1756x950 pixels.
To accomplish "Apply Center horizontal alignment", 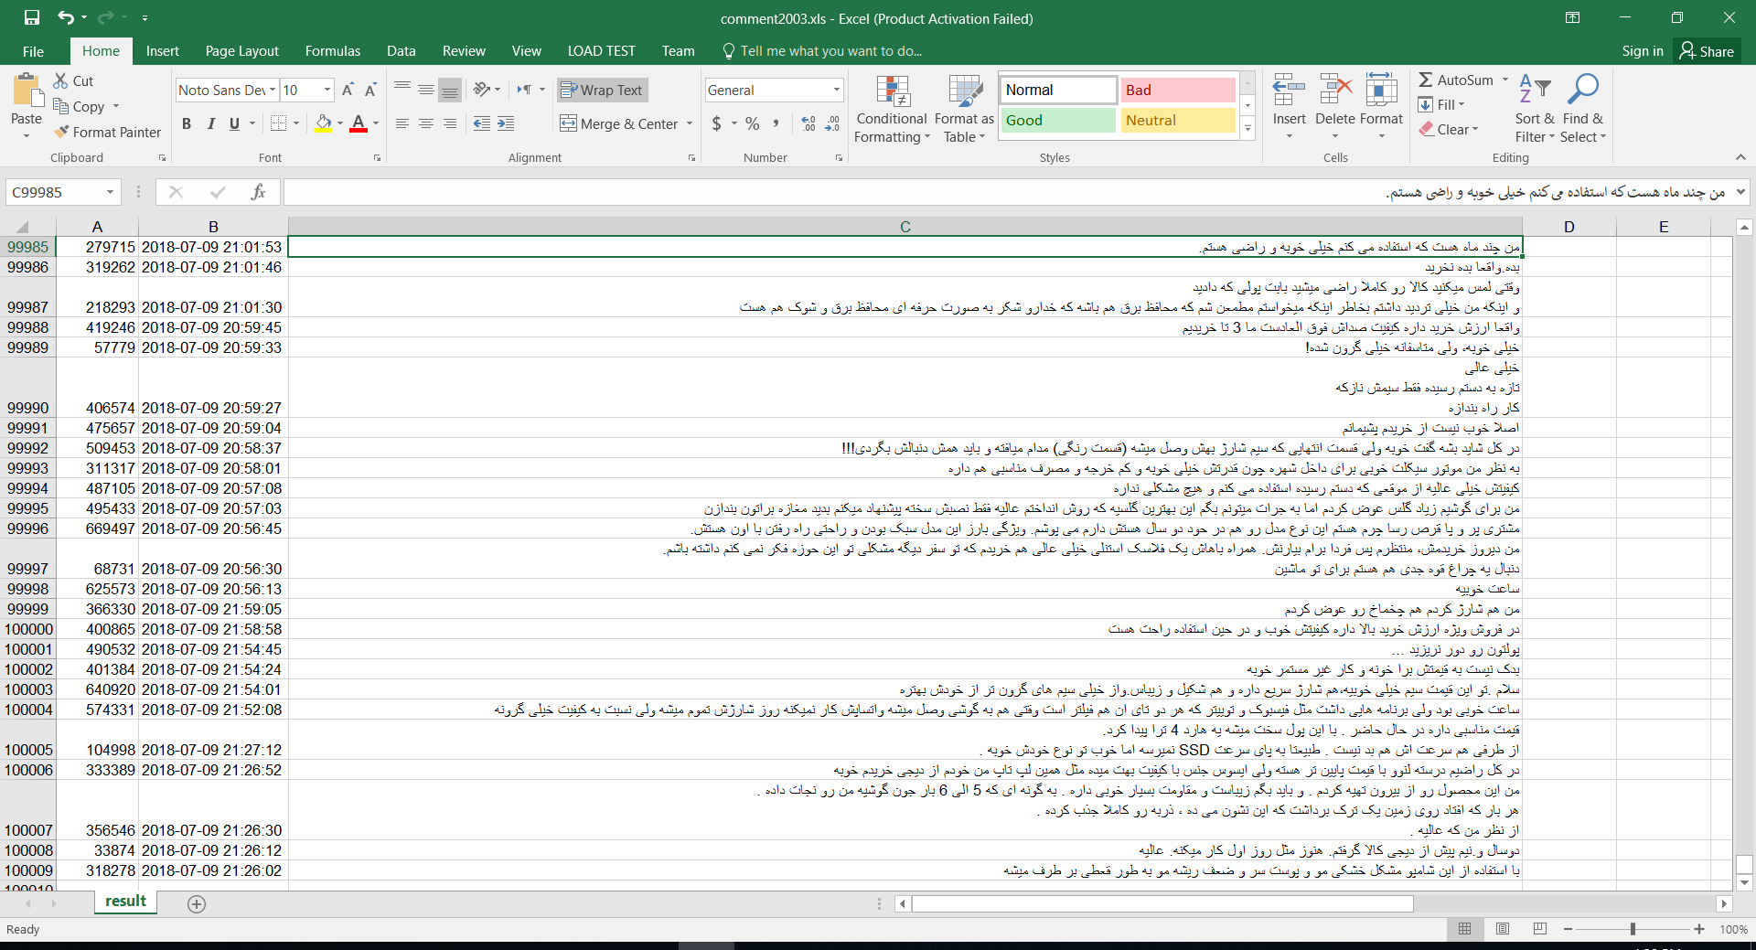I will pos(426,123).
